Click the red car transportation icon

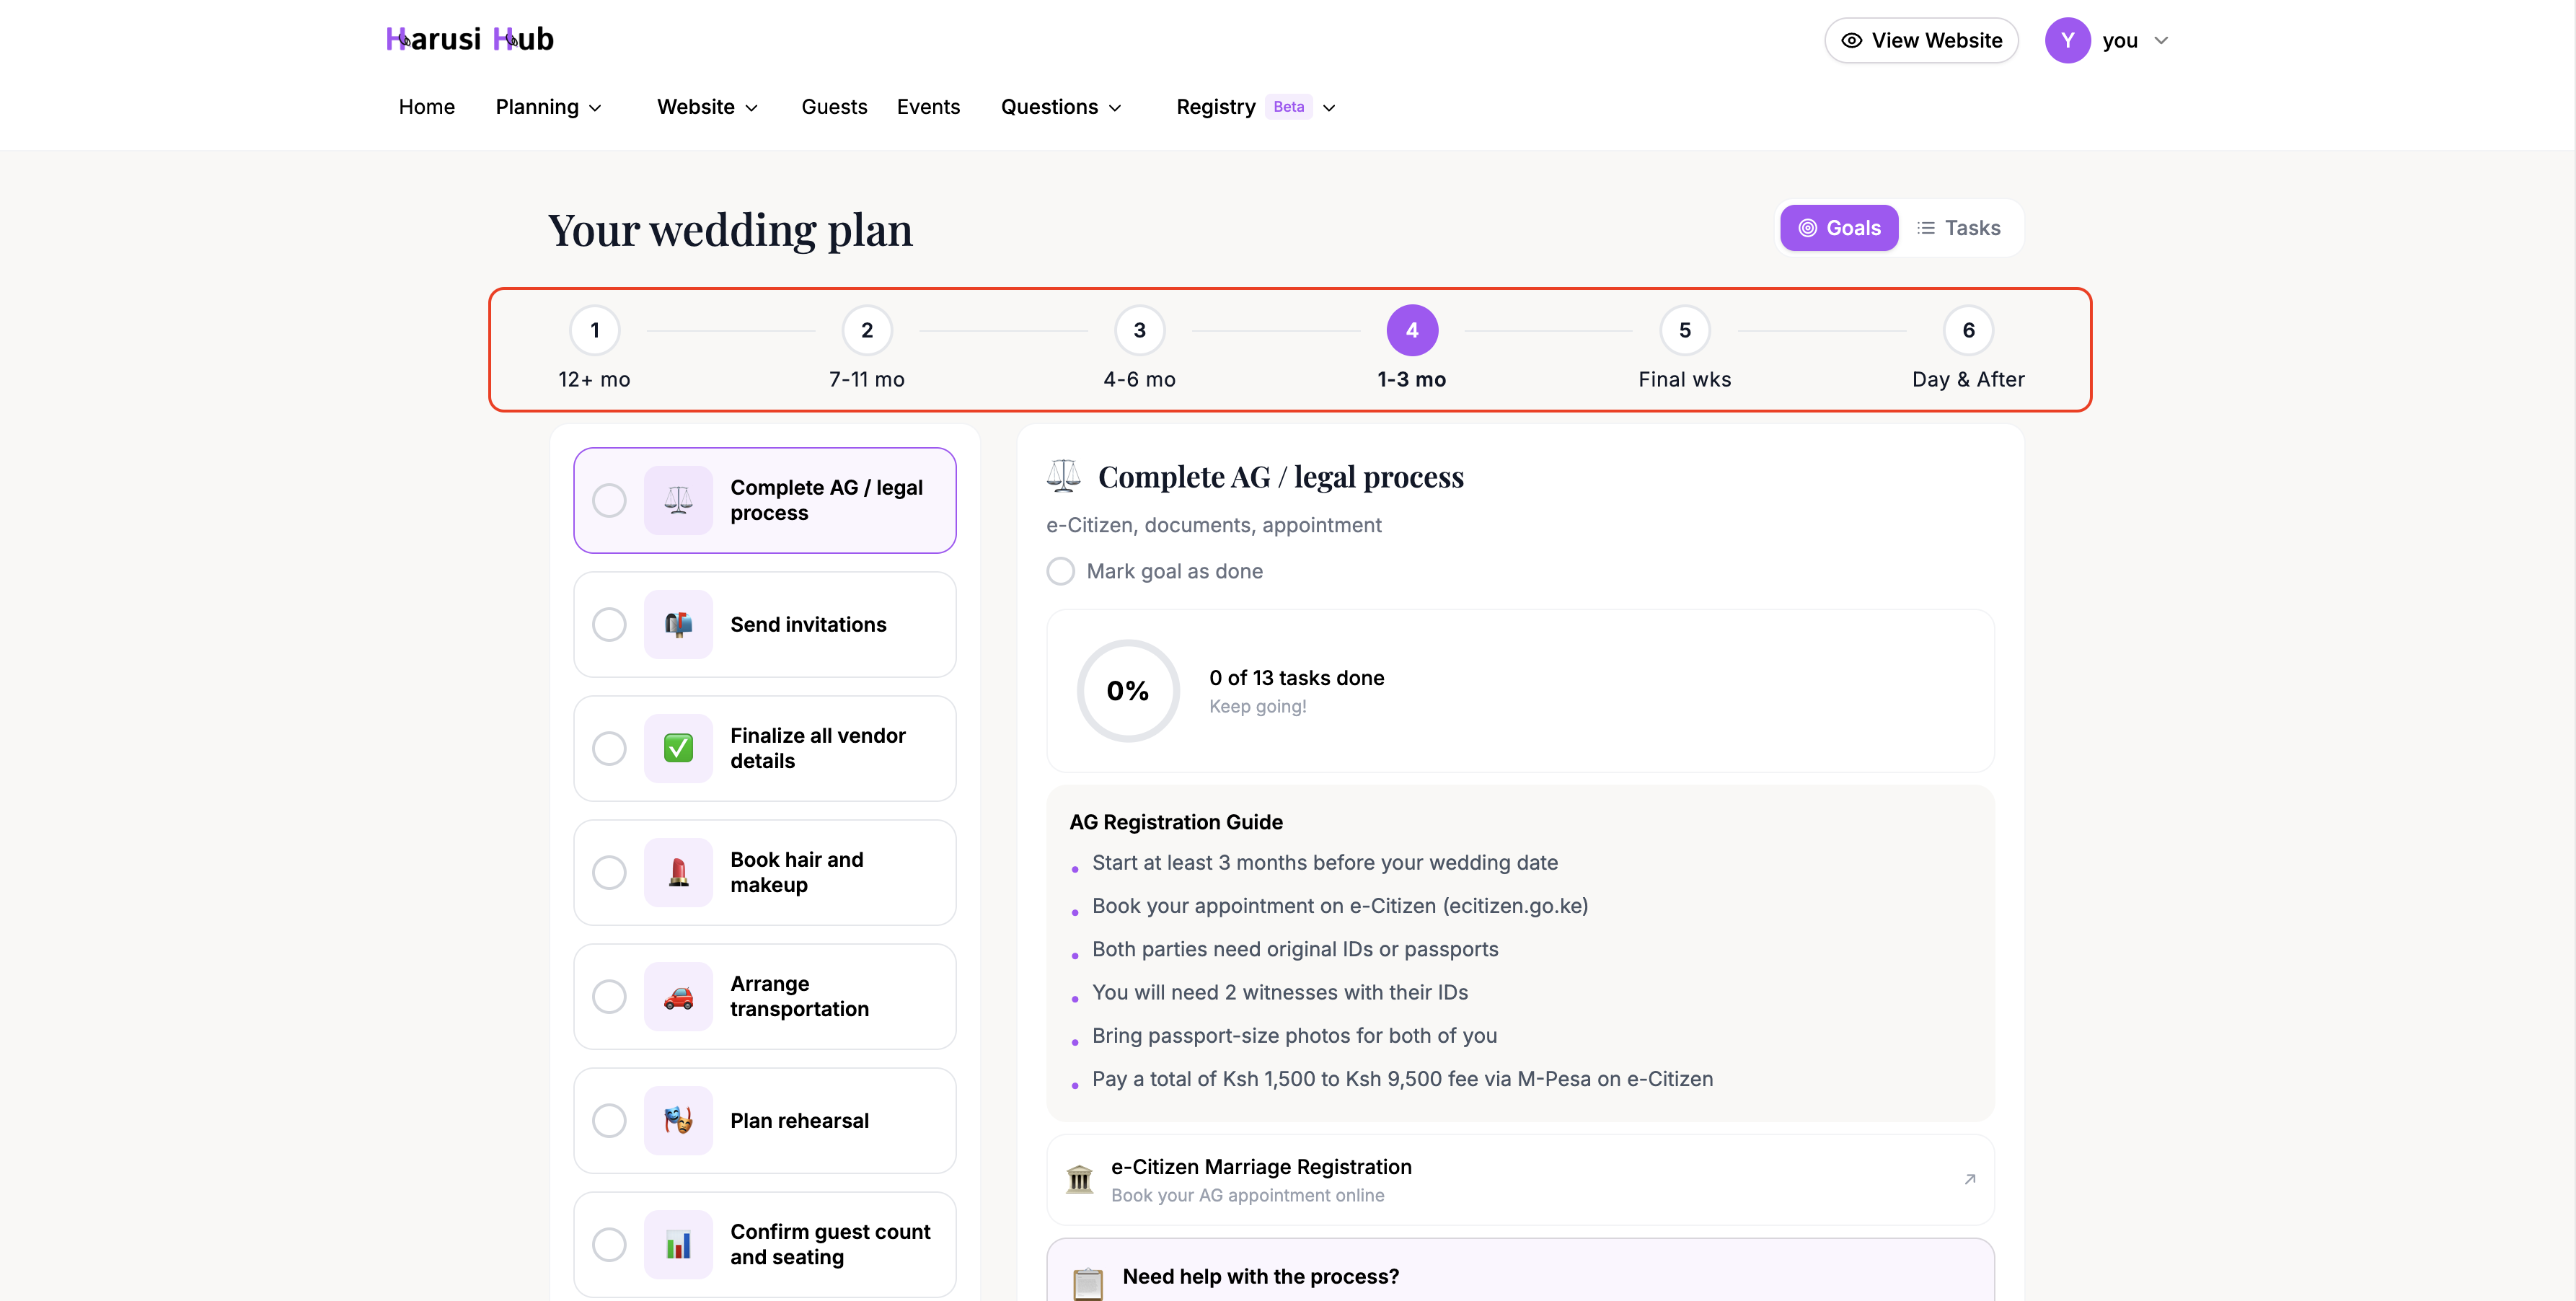click(678, 996)
